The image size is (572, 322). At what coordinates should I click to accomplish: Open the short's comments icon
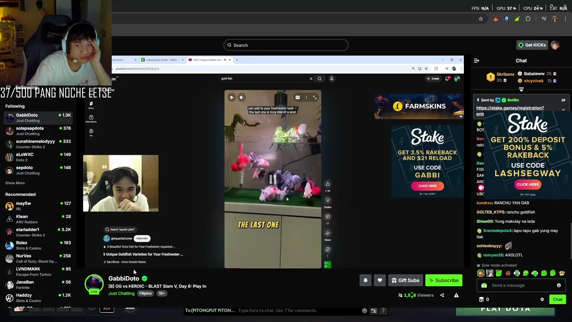point(328,216)
